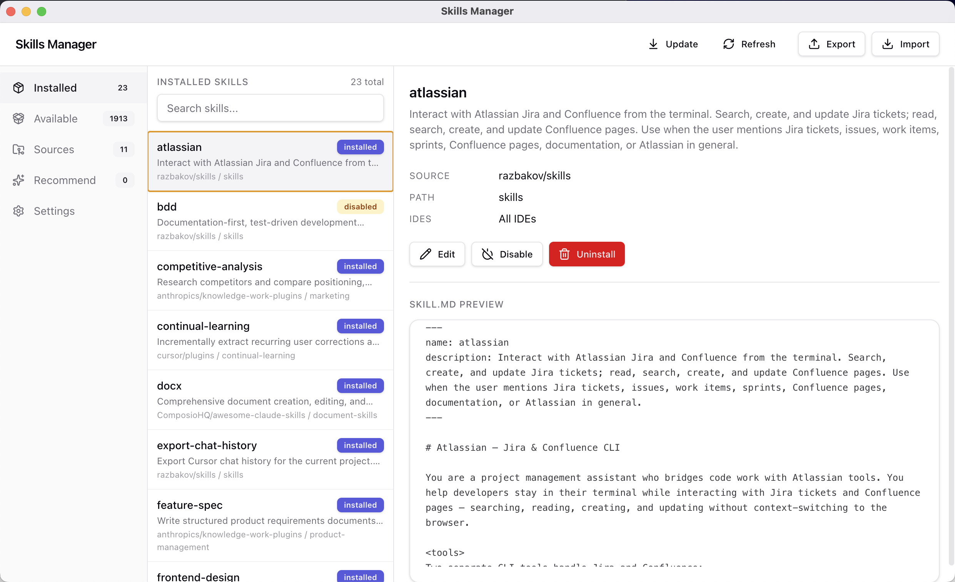
Task: Click the Installed cube icon in sidebar
Action: [18, 88]
